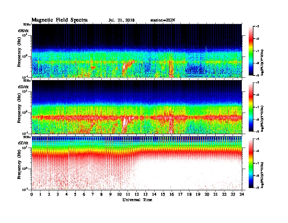Click hour 0 on the time axis

(32, 195)
